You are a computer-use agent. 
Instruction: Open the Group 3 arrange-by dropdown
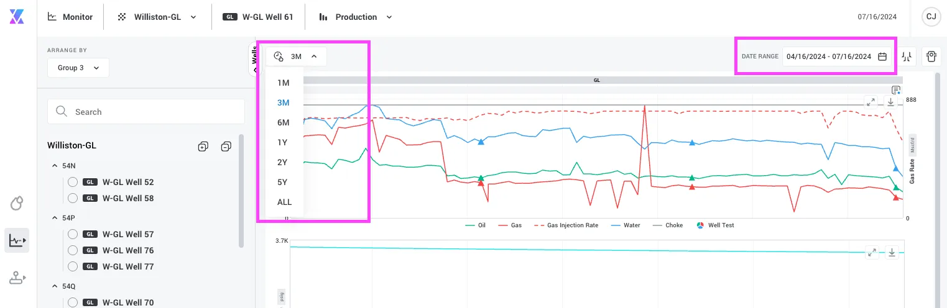78,68
